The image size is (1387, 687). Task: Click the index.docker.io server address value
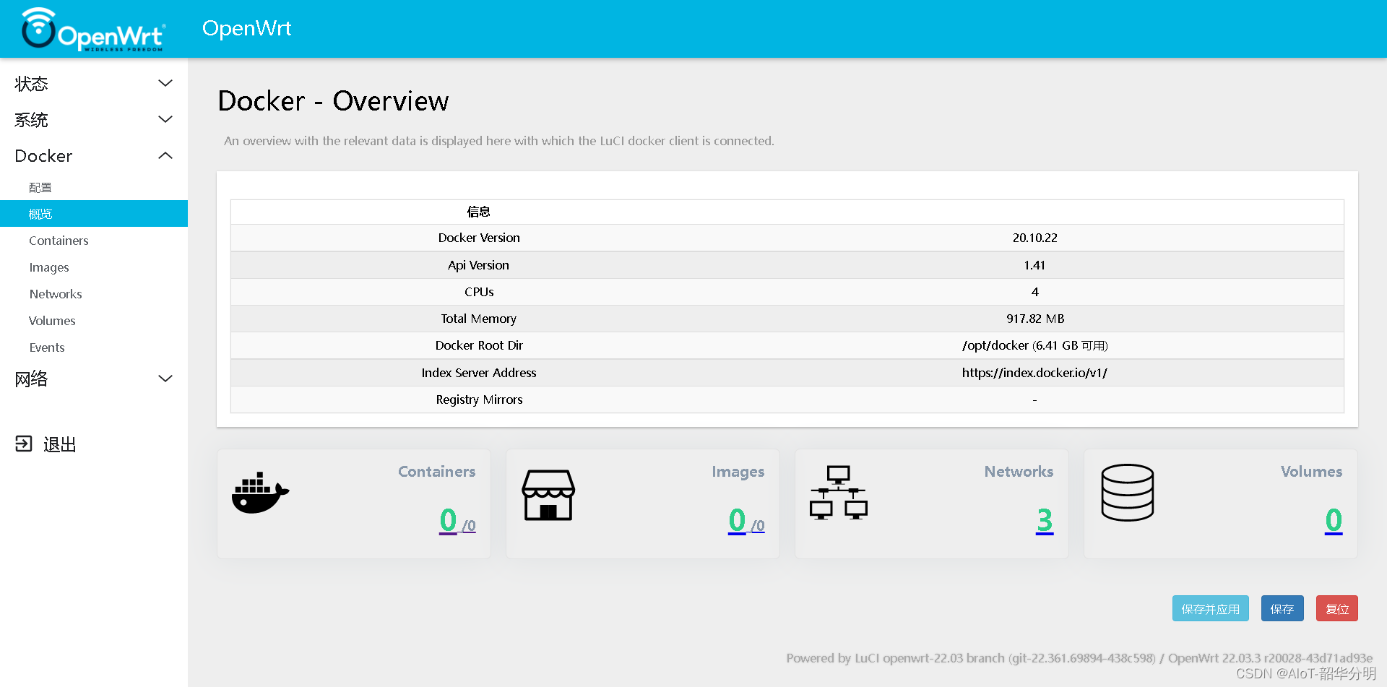click(1034, 373)
